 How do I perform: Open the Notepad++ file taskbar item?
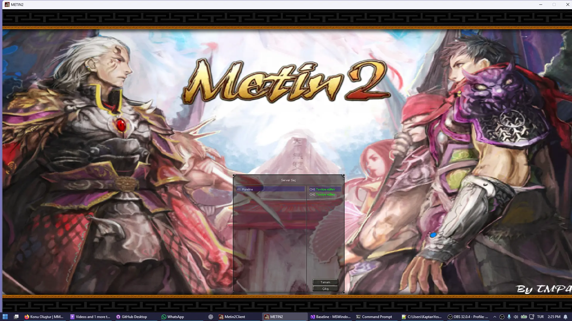(x=421, y=317)
